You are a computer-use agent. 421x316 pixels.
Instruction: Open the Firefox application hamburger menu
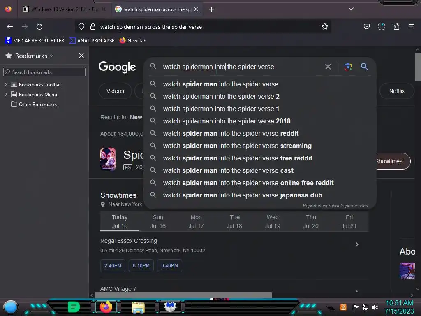pyautogui.click(x=411, y=26)
